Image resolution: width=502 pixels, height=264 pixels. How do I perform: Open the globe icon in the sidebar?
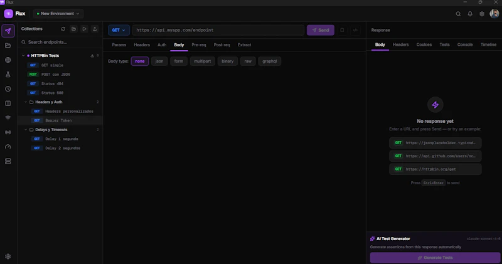[x=8, y=60]
